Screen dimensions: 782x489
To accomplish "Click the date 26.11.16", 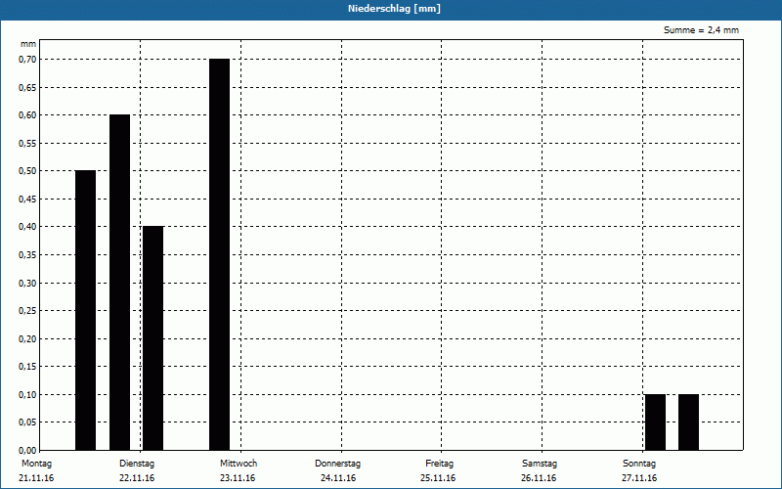I will tap(539, 478).
